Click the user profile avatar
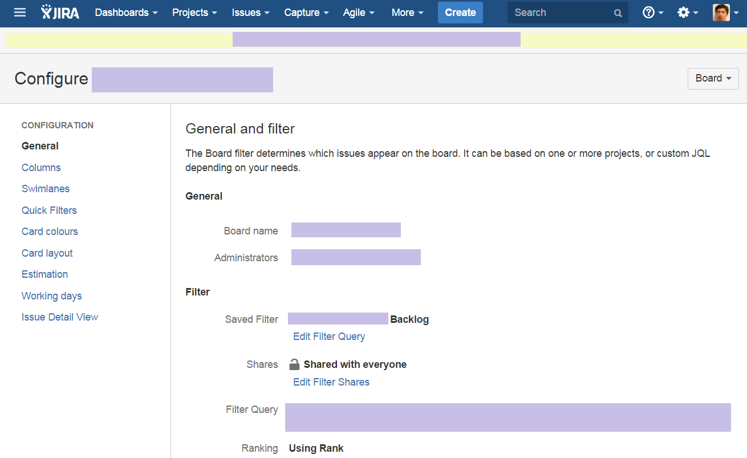This screenshot has height=458, width=747. (x=721, y=13)
